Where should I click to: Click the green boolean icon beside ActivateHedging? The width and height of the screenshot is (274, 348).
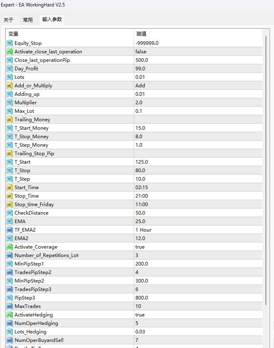pos(9,314)
